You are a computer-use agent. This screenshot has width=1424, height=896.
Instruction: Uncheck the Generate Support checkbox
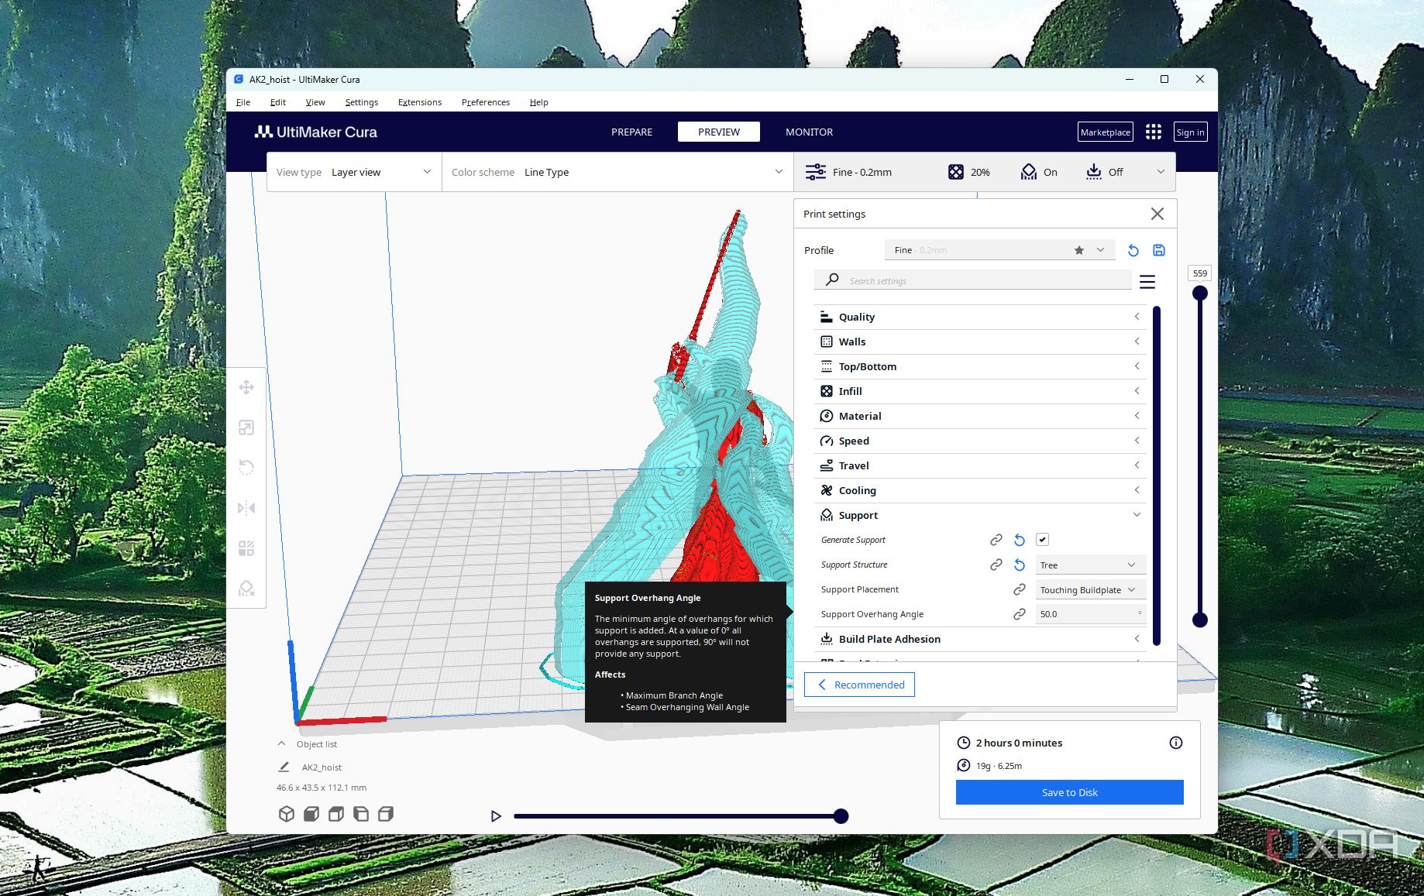(x=1043, y=540)
